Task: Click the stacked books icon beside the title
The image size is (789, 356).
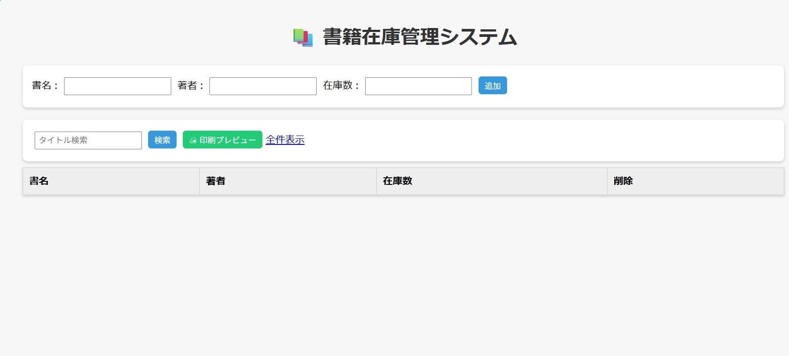Action: (303, 37)
